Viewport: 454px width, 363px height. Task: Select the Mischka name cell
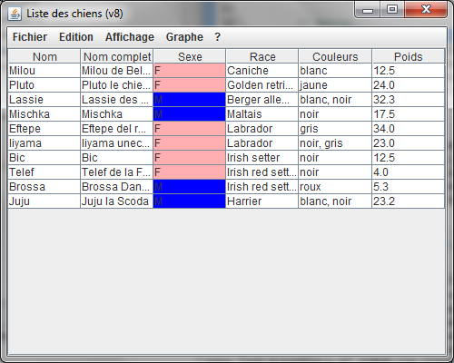[44, 114]
